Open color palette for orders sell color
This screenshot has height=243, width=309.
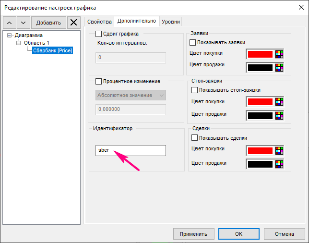[280, 66]
